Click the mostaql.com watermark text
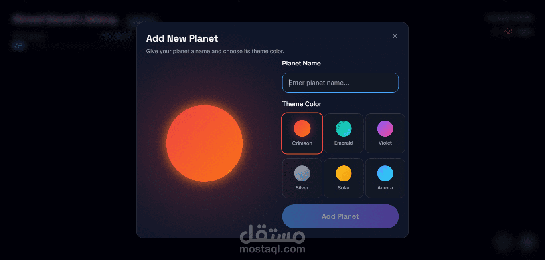545x260 pixels. click(272, 249)
